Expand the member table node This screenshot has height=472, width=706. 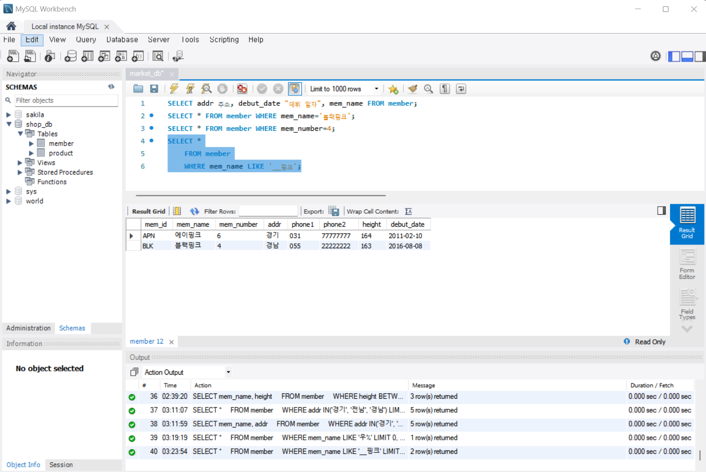(x=31, y=144)
